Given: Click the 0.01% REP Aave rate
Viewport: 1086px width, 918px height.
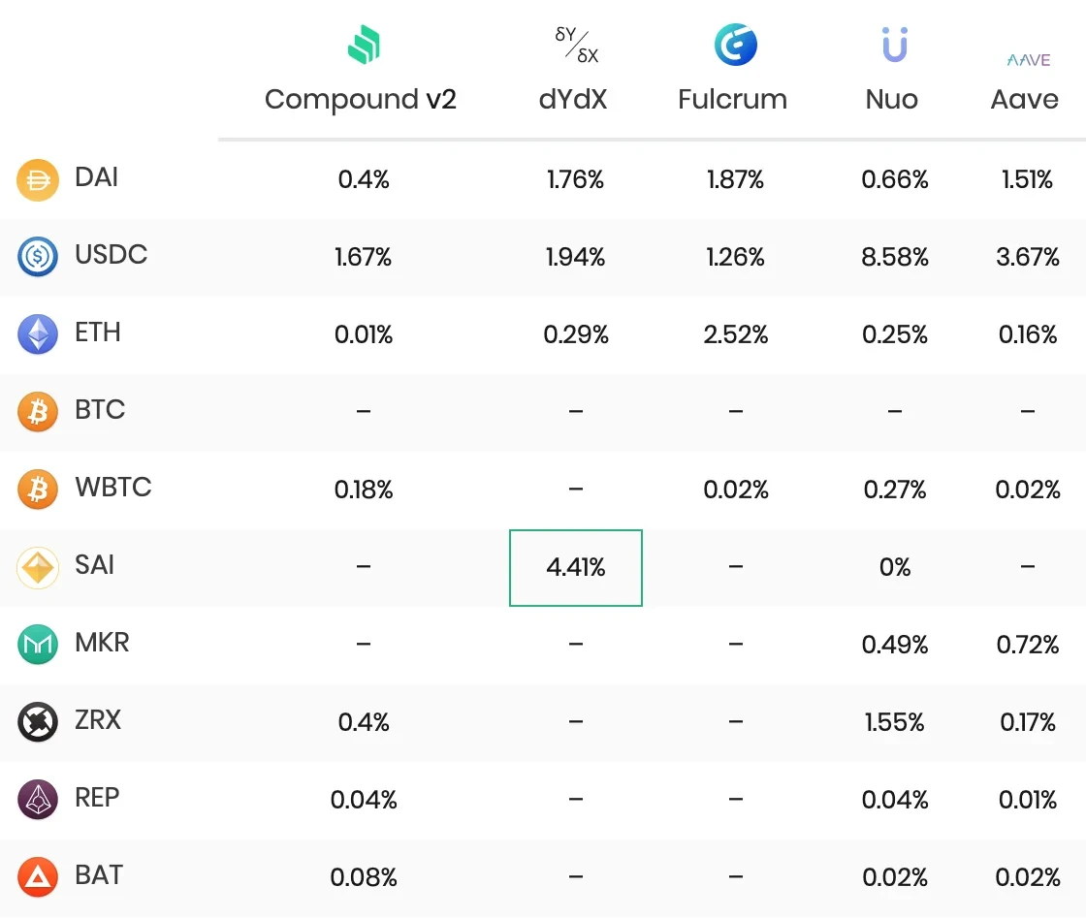Looking at the screenshot, I should click(x=1028, y=800).
